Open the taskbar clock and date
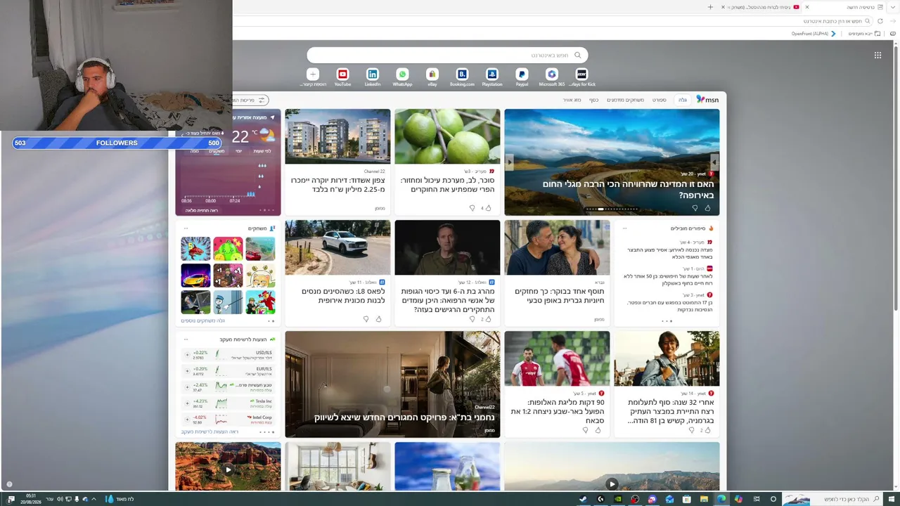900x506 pixels. pyautogui.click(x=31, y=499)
